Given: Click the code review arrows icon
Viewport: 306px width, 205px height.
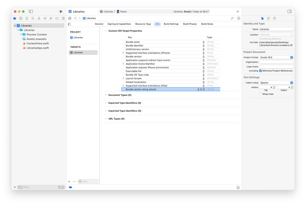Looking at the screenshot, I should [232, 18].
